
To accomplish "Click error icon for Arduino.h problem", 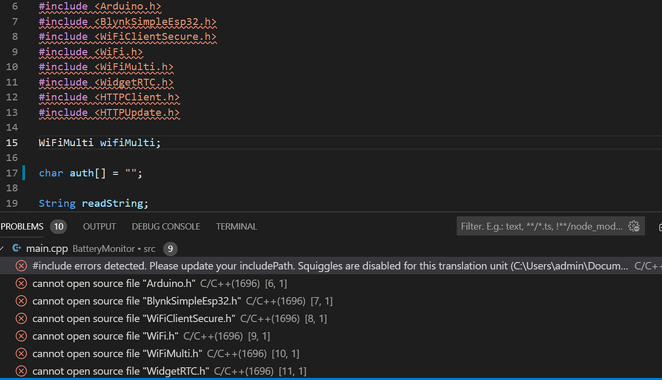I will click(21, 284).
